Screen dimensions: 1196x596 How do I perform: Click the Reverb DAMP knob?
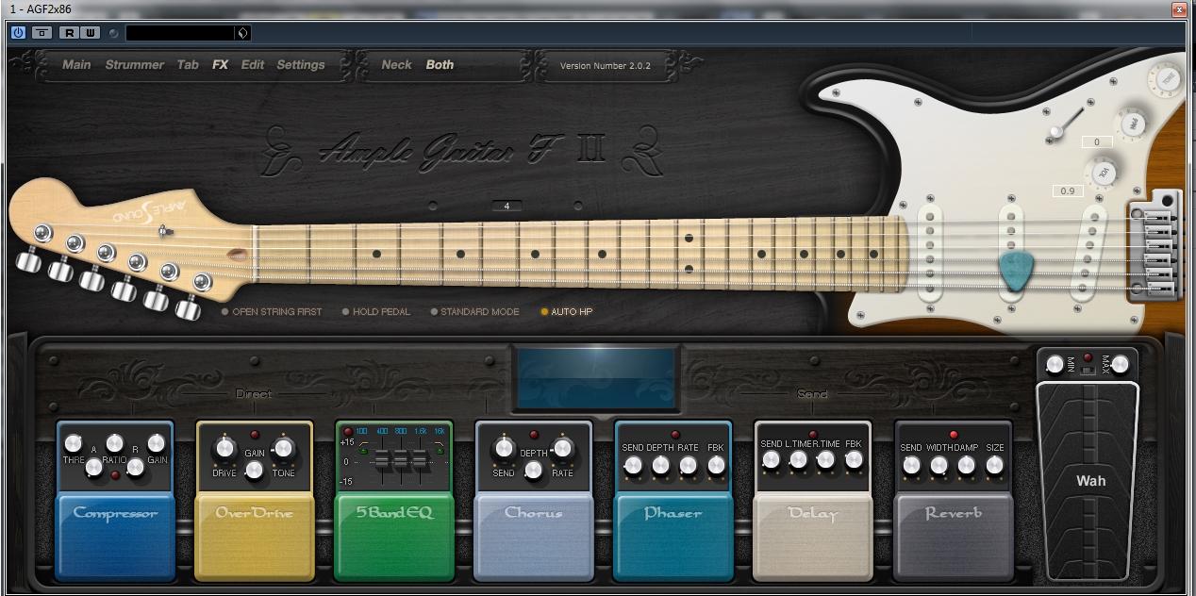point(967,464)
